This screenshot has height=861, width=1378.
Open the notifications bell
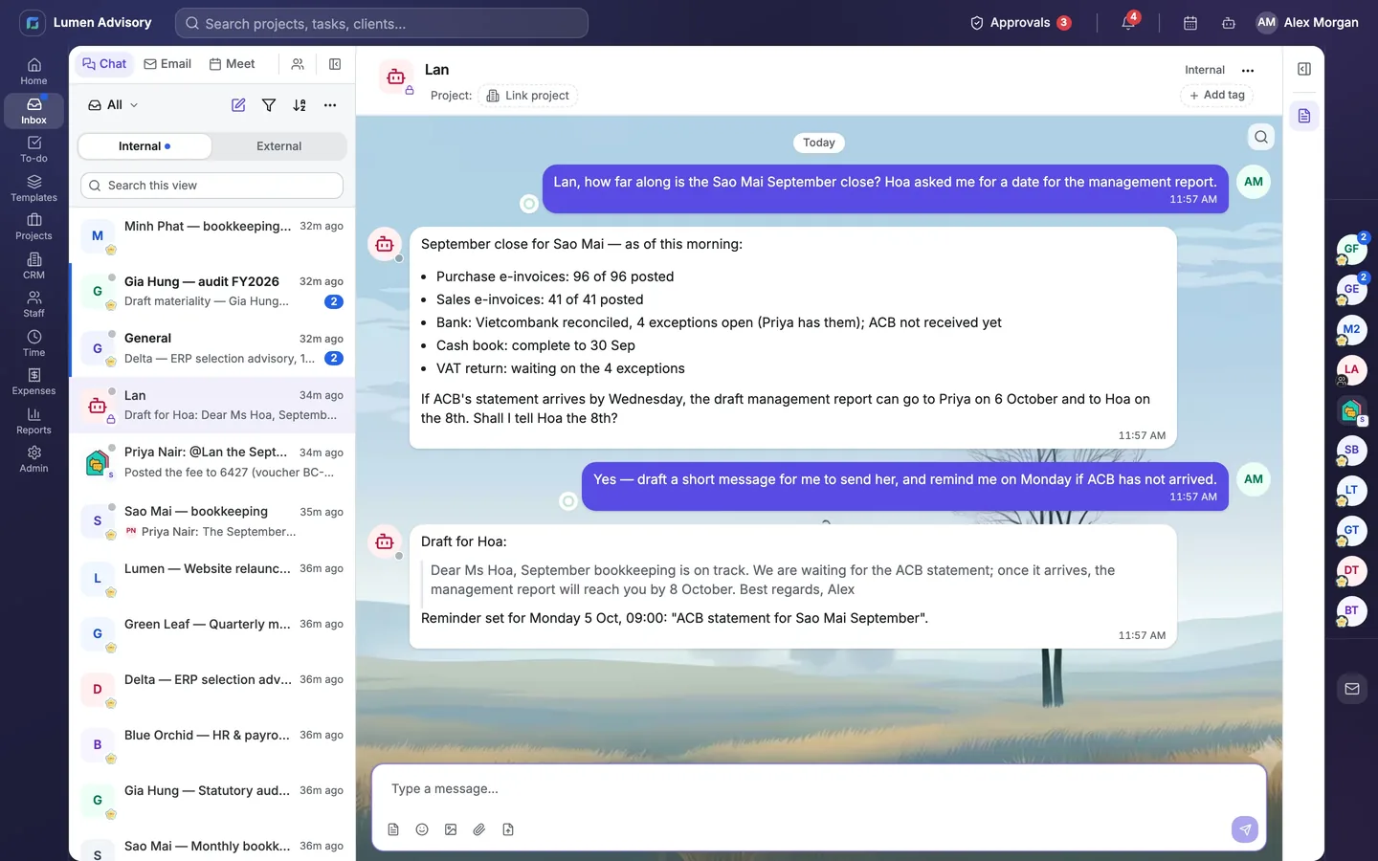(x=1129, y=23)
